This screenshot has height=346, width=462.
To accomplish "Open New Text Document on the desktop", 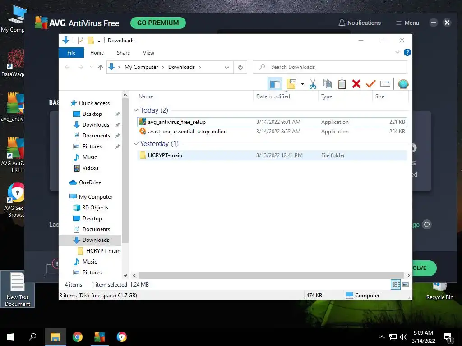I will pos(18,290).
